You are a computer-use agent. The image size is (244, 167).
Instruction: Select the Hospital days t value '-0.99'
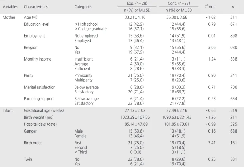pos(211,124)
